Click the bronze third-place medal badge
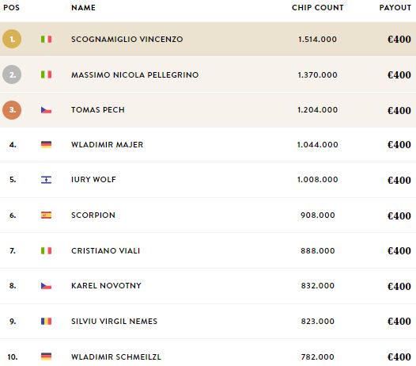This screenshot has width=416, height=366. 12,110
